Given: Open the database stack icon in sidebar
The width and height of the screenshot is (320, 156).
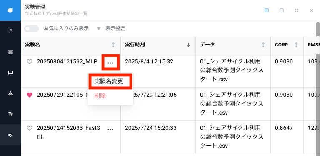Looking at the screenshot, I should tap(10, 52).
